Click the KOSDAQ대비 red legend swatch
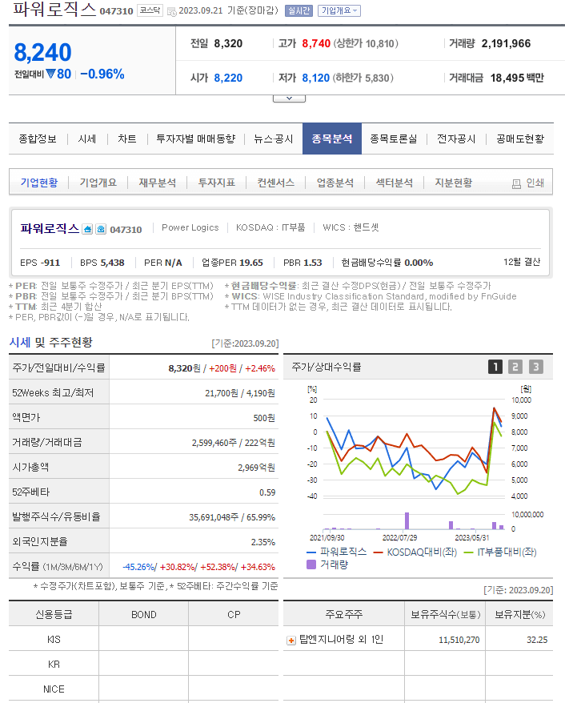 click(378, 552)
